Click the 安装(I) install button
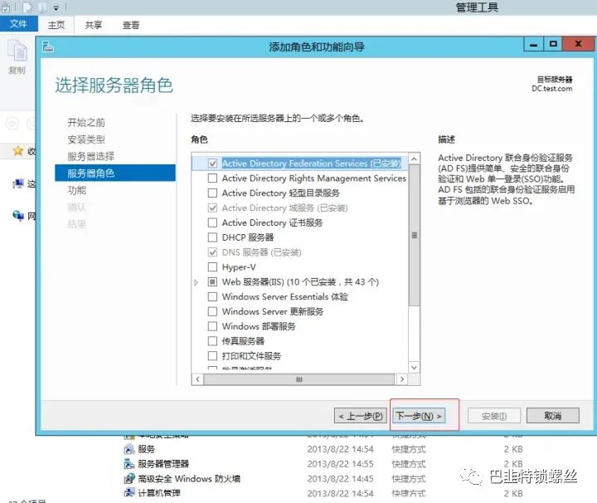The image size is (597, 503). [494, 416]
